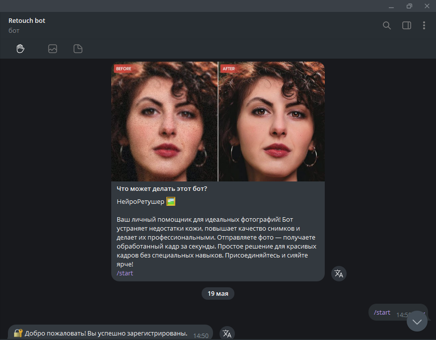The image size is (436, 340).
Task: Toggle the right sidebar info panel
Action: click(406, 25)
